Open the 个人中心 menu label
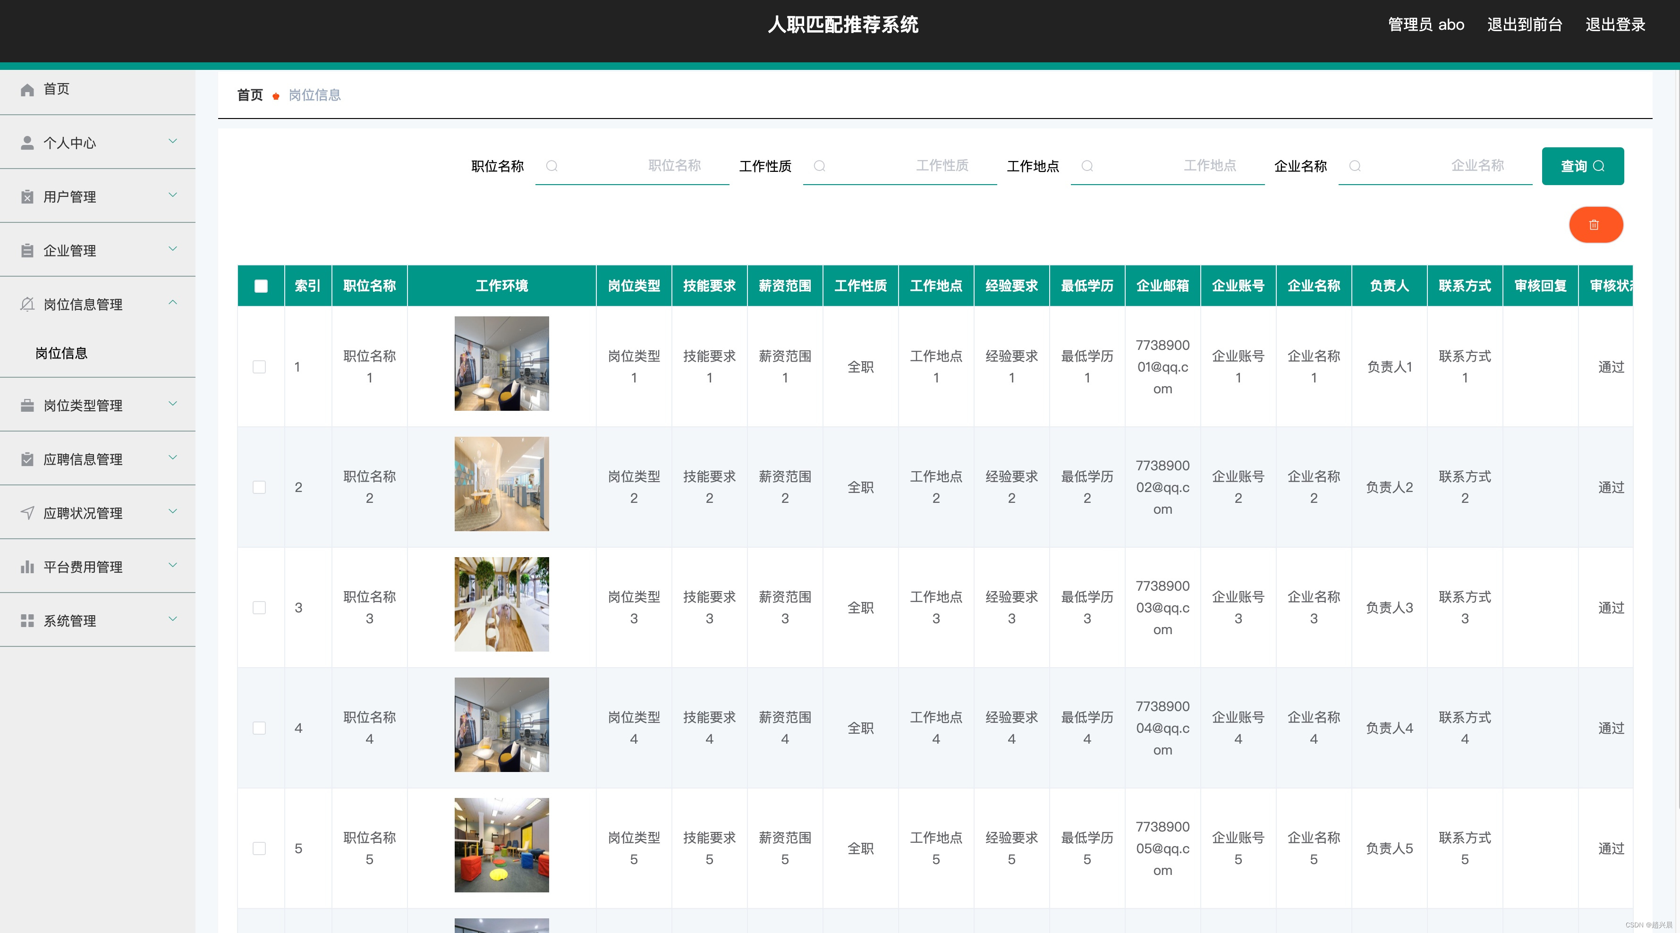 (x=70, y=143)
